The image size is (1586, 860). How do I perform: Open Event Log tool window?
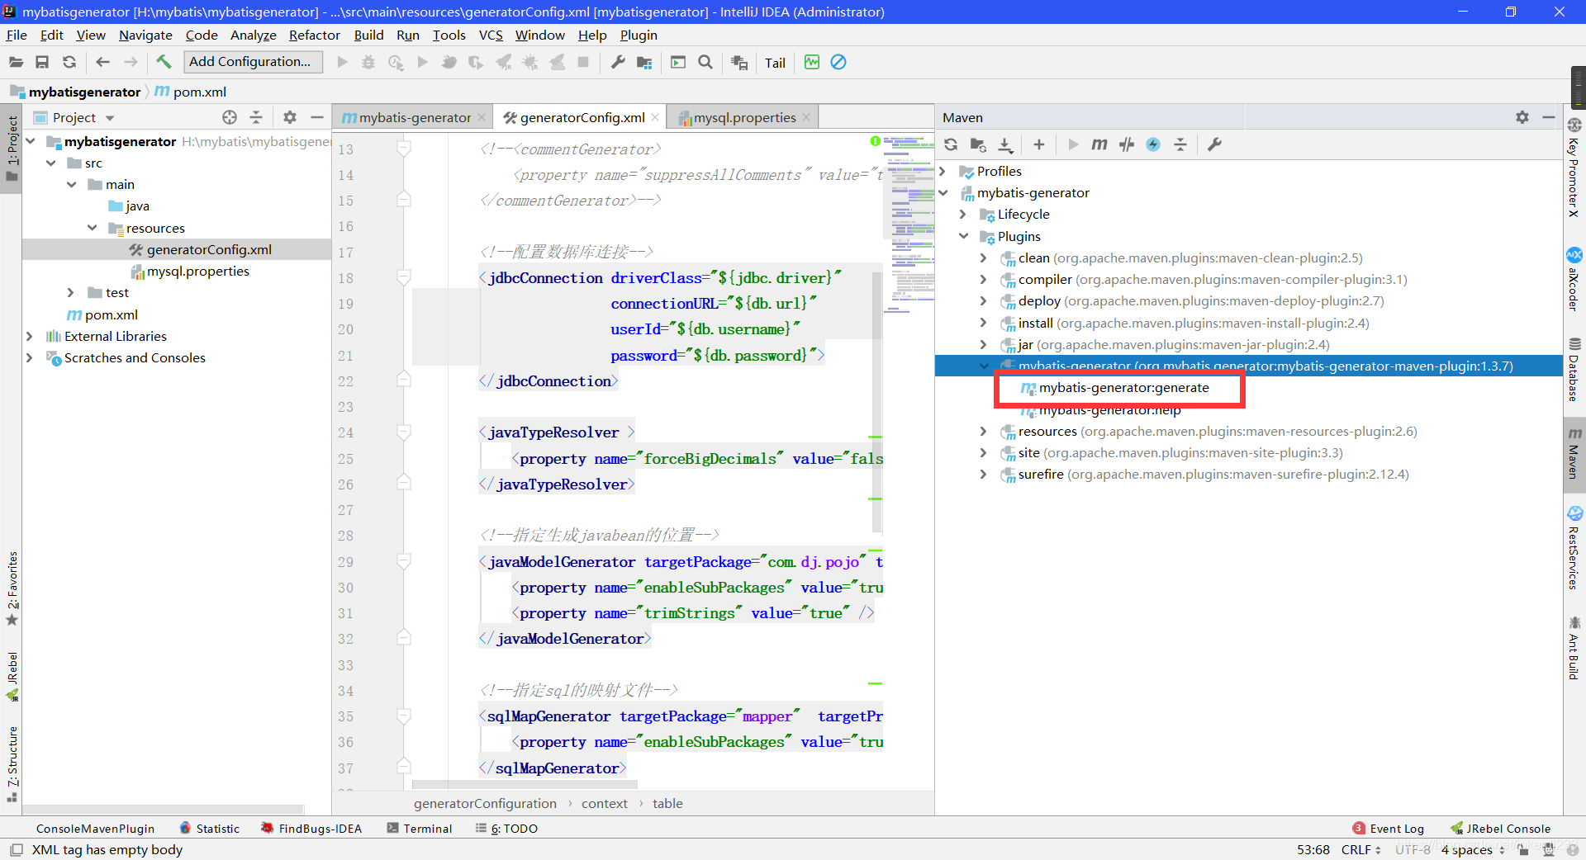[x=1389, y=829]
